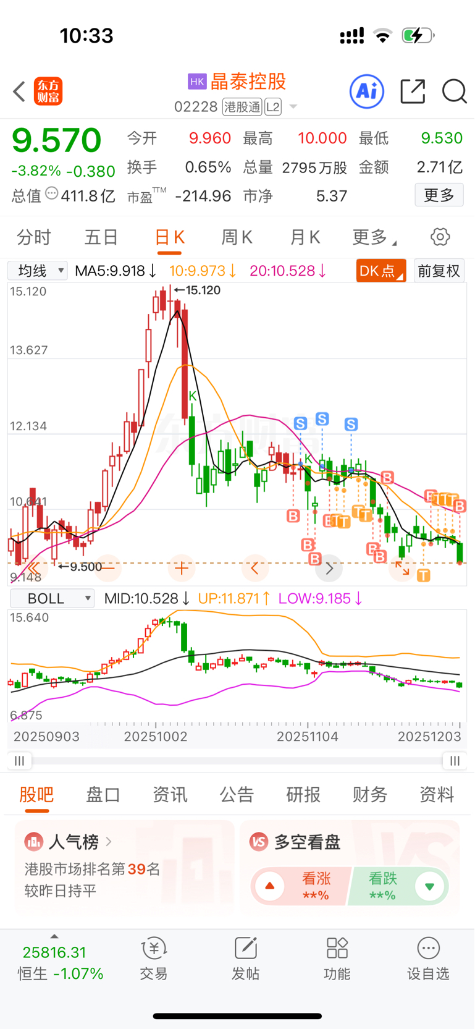Open 功能 functions icon
Screen dimensions: 475x1029
tap(337, 959)
